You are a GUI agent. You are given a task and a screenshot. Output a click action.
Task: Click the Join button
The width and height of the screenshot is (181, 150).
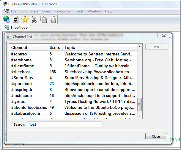click(156, 47)
